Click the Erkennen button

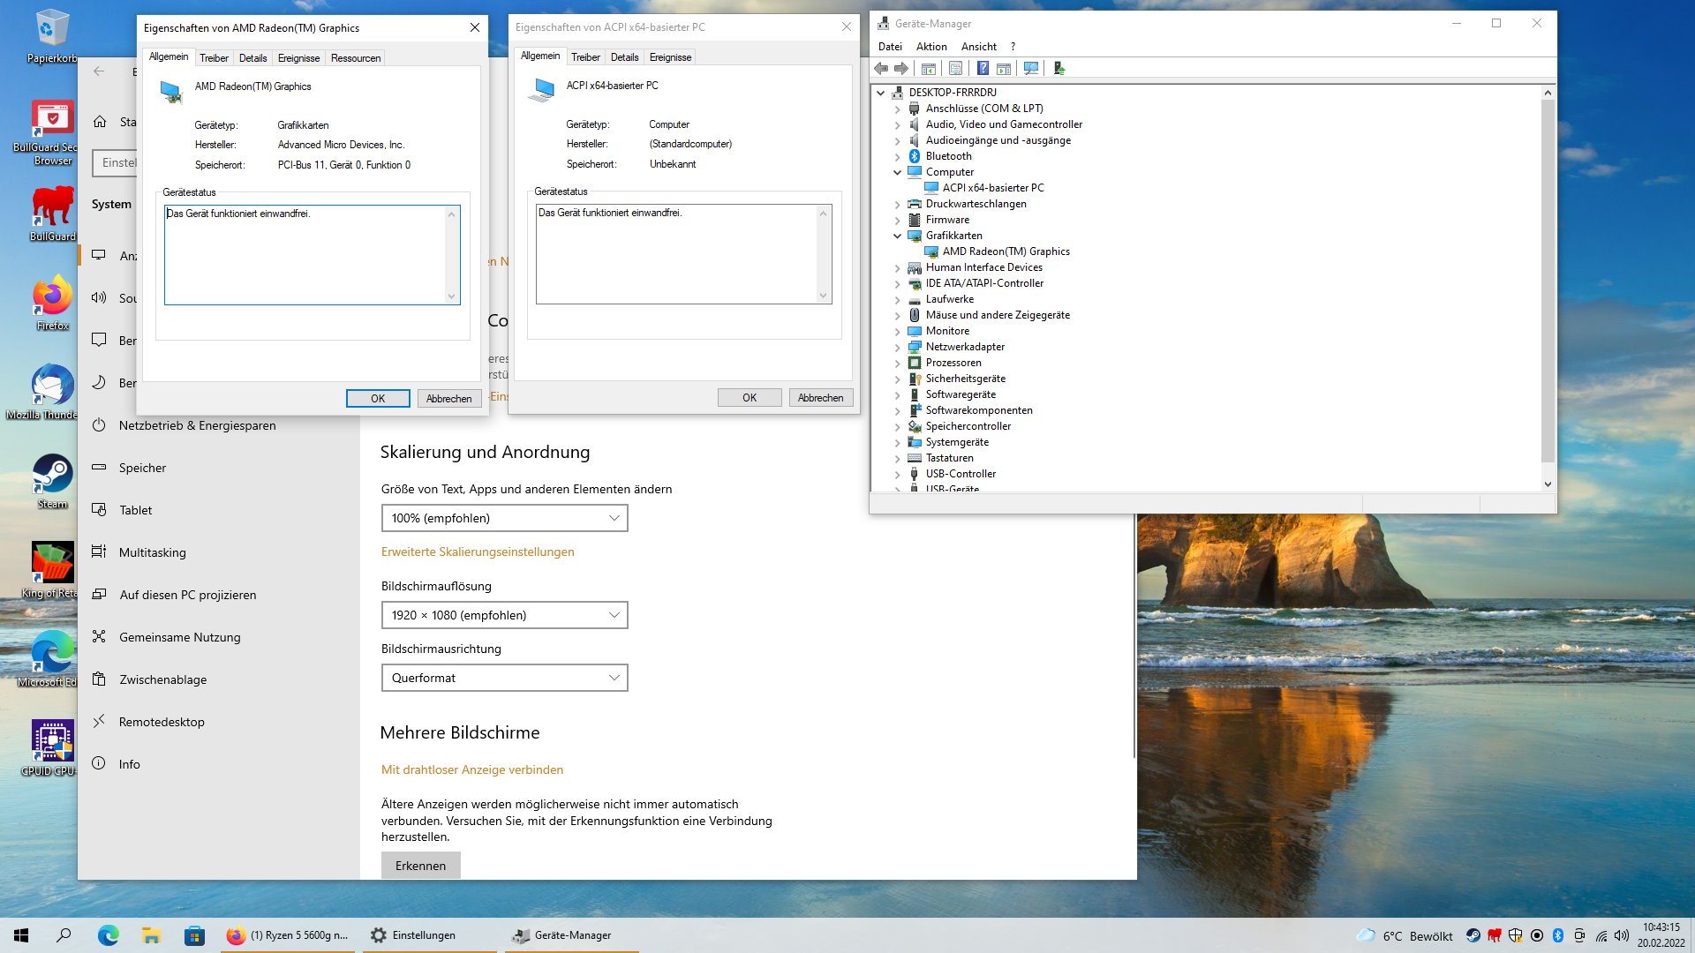420,866
